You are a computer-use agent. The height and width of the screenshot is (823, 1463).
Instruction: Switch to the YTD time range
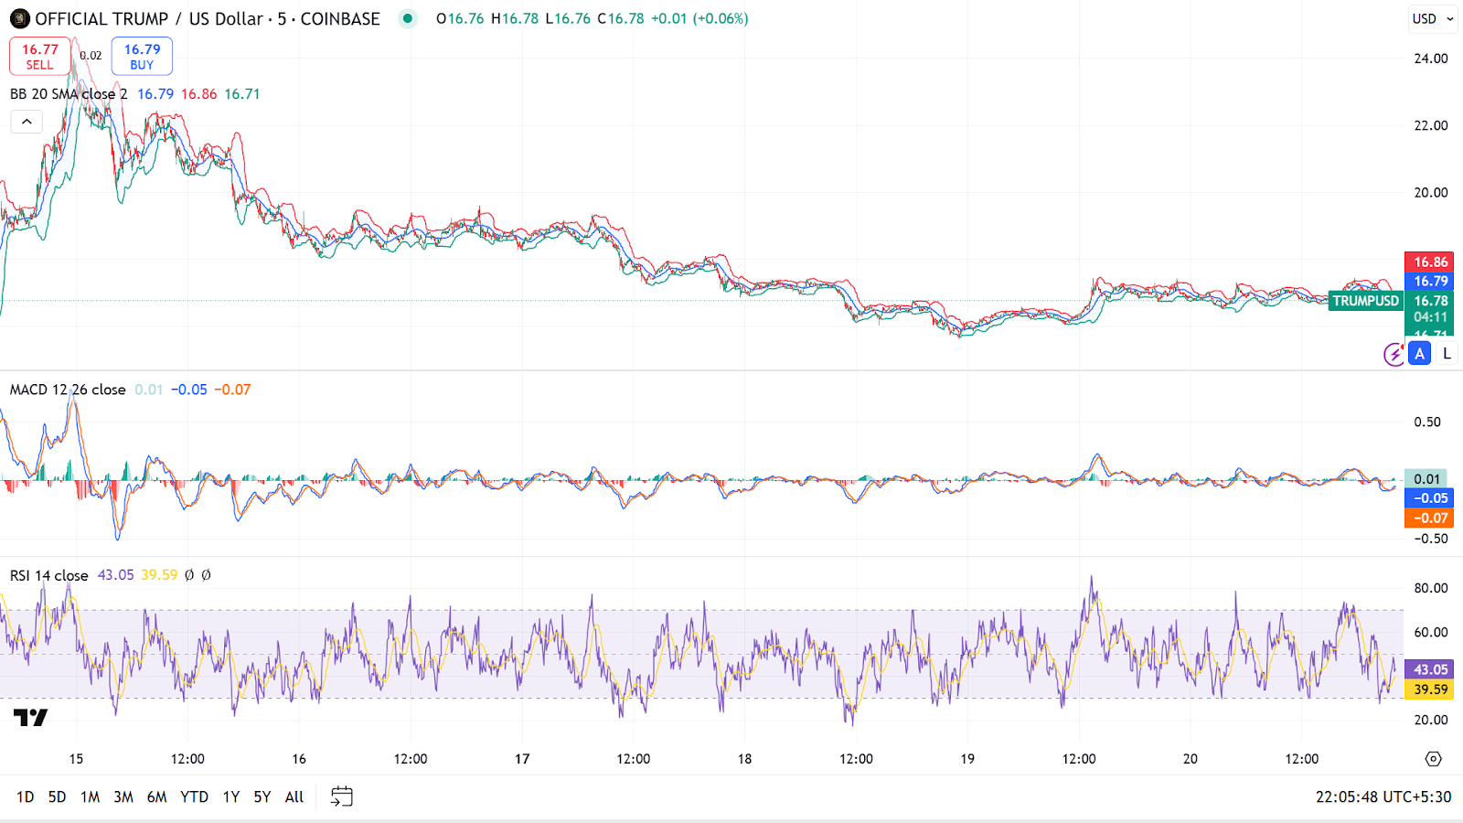click(x=194, y=796)
